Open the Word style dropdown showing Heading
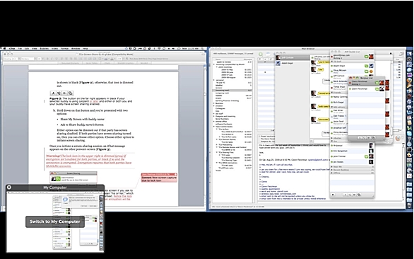Screen dimensions: 414x259 (x=11, y=59)
